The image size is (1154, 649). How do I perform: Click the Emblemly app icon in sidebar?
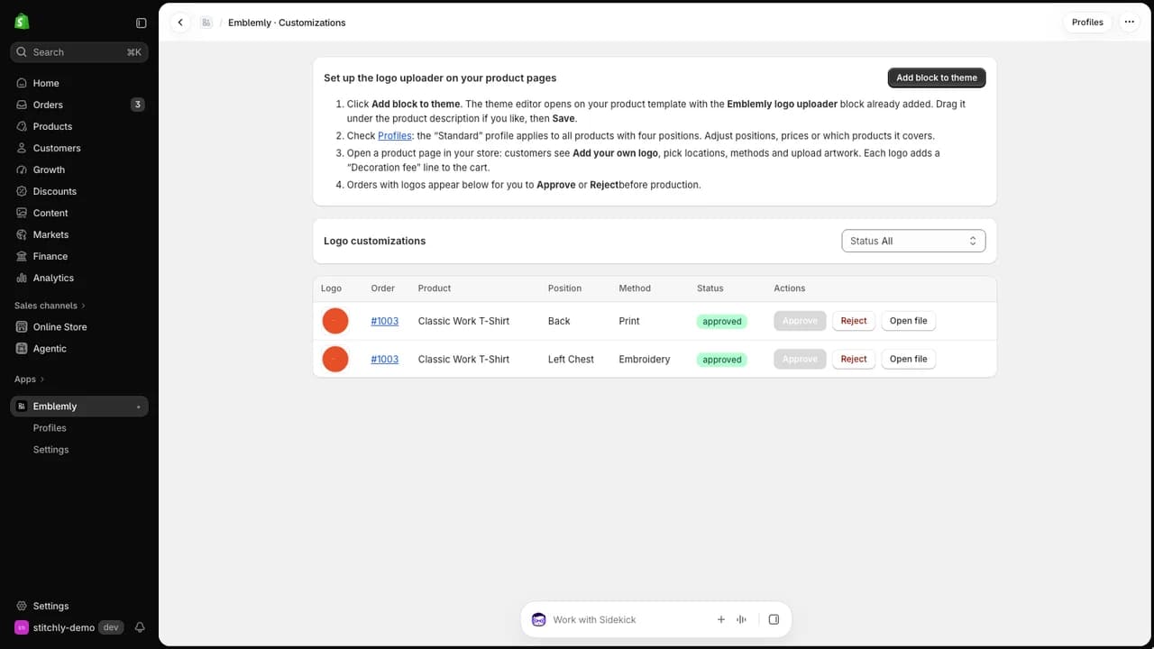pos(22,407)
